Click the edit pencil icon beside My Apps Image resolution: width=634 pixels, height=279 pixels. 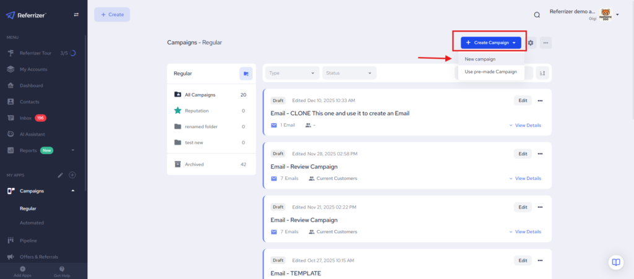click(60, 175)
